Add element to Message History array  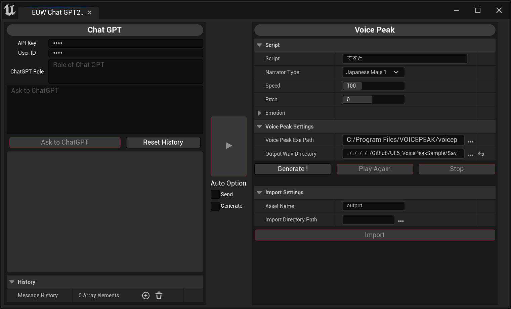coord(146,296)
